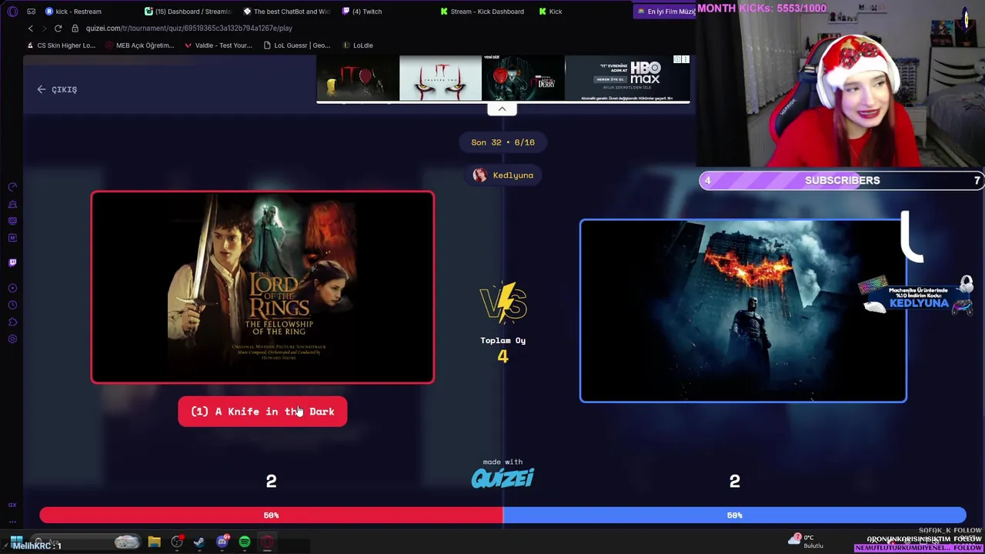The height and width of the screenshot is (554, 985).
Task: Click the site lock icon in address bar
Action: coord(75,28)
